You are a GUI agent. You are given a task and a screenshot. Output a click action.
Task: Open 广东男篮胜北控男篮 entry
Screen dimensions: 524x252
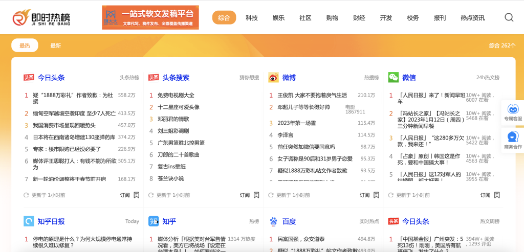pos(181,143)
